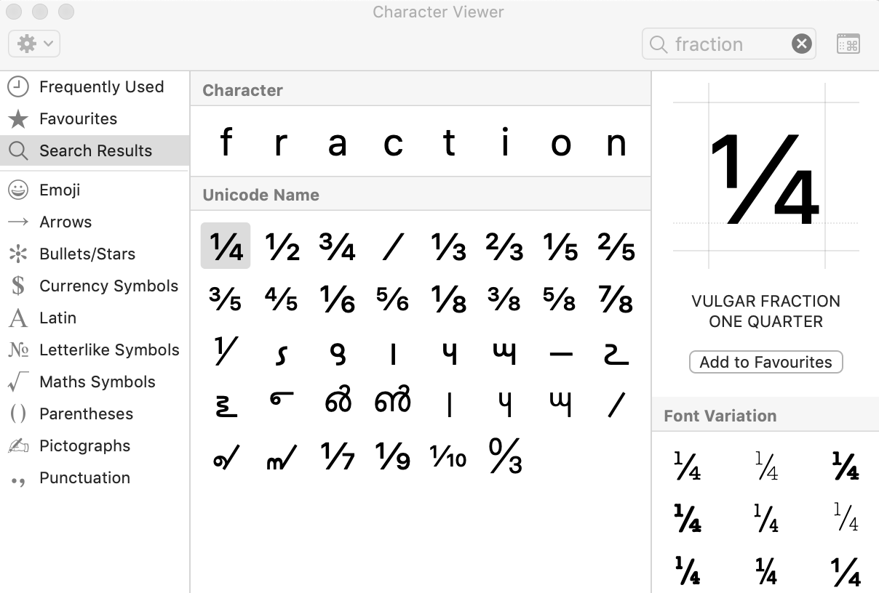Pick the seven eighths fraction character
The height and width of the screenshot is (593, 879).
[616, 299]
